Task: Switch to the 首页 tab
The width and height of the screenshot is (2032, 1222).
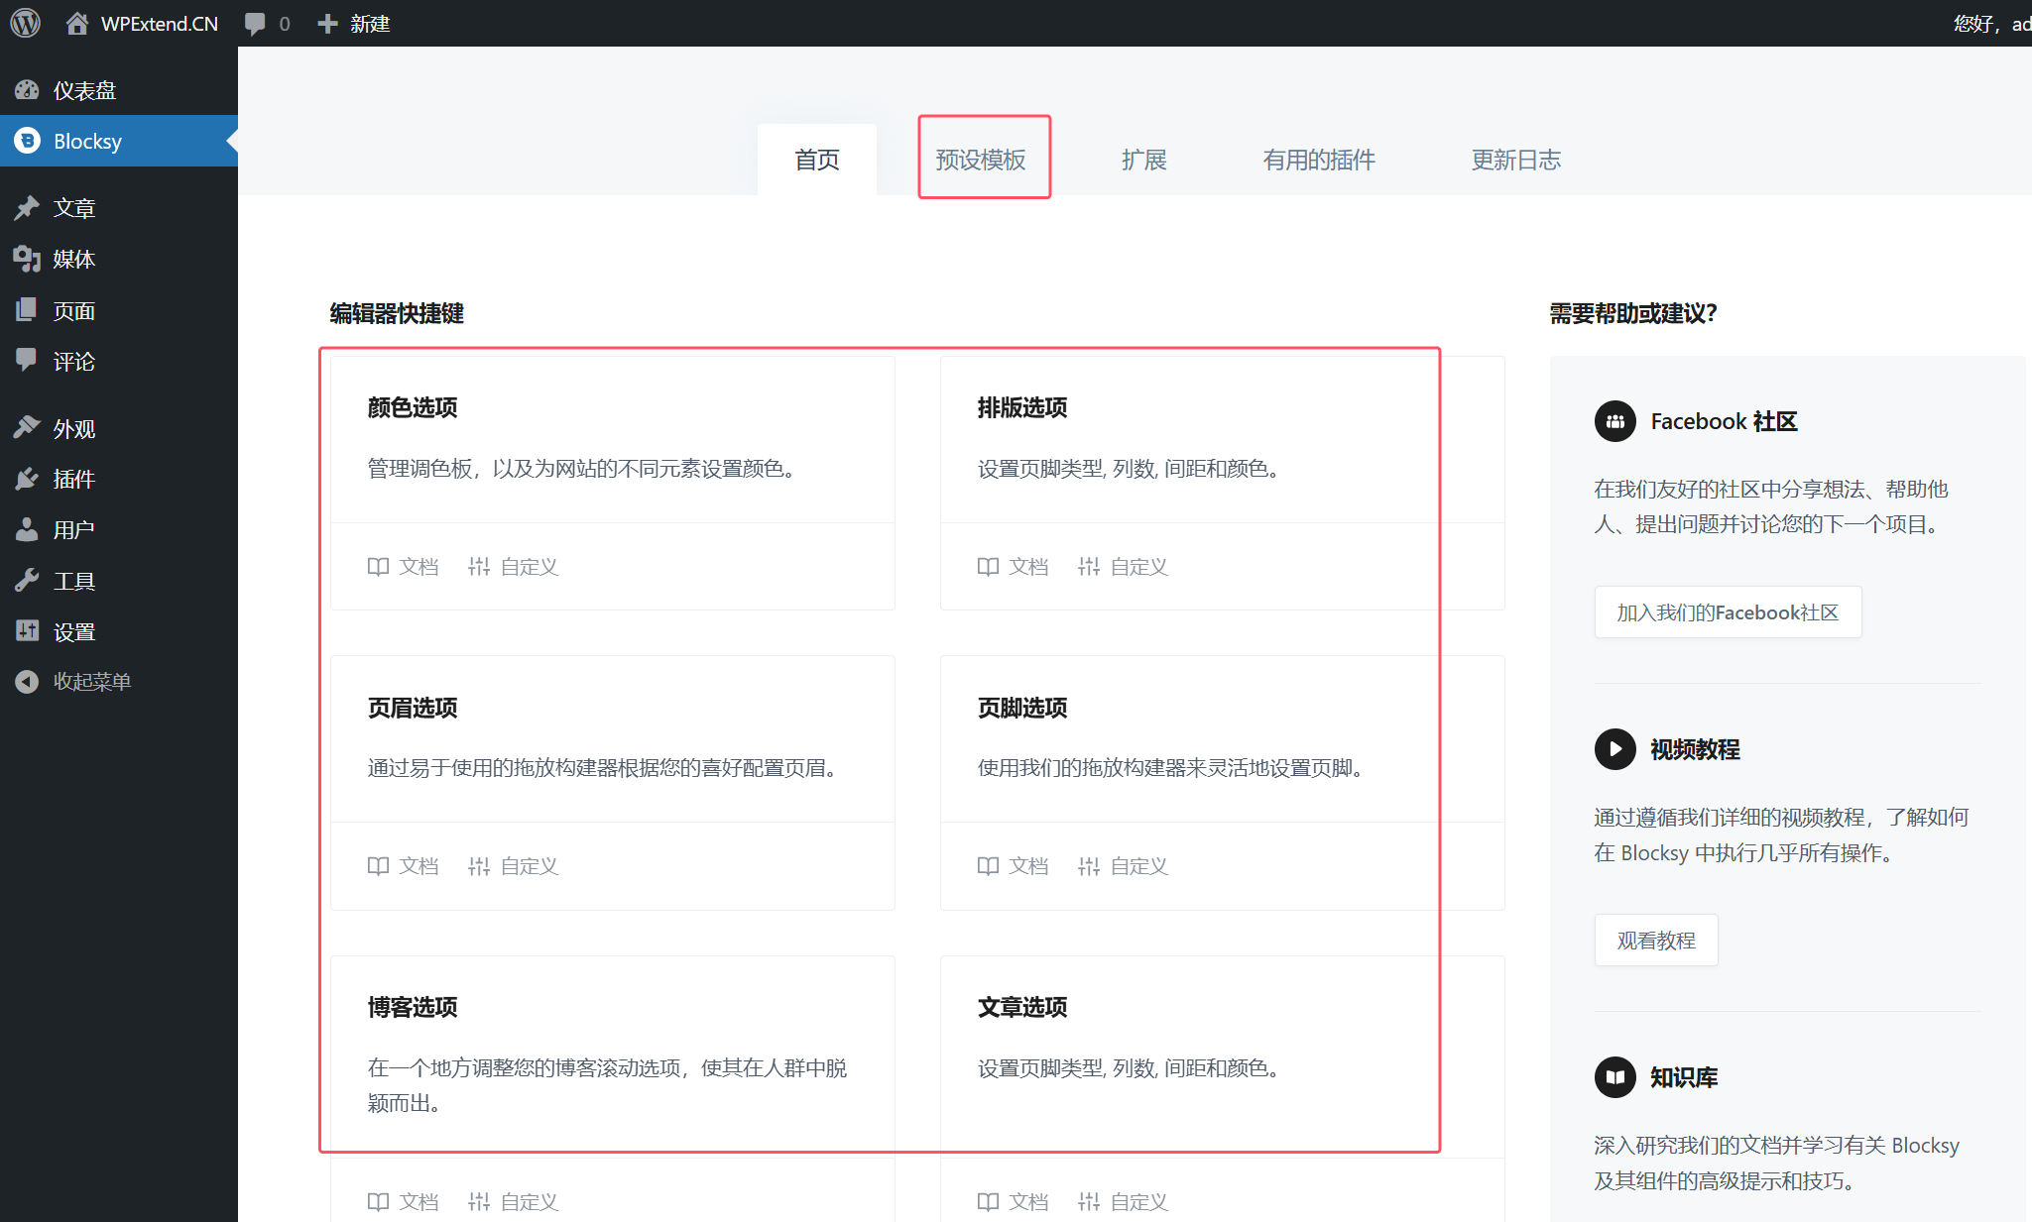Action: point(817,160)
